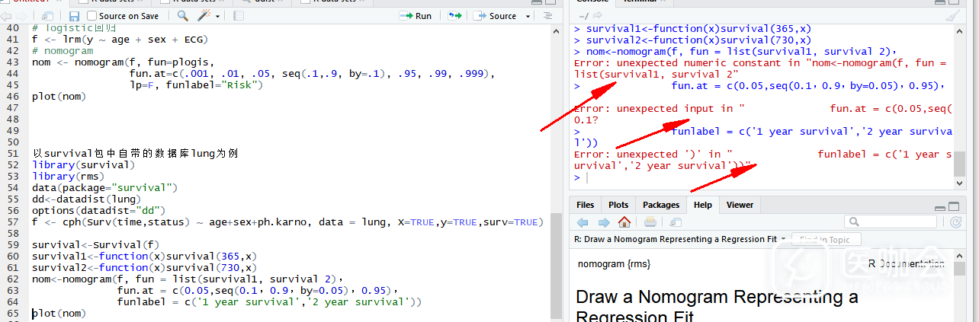Expand the help topic title dropdown
Screen dimensions: 979x322
783,239
